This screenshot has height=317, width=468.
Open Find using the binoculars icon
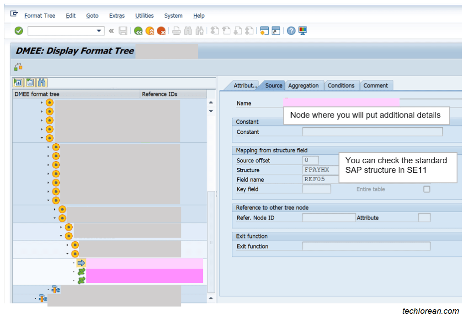tap(187, 31)
